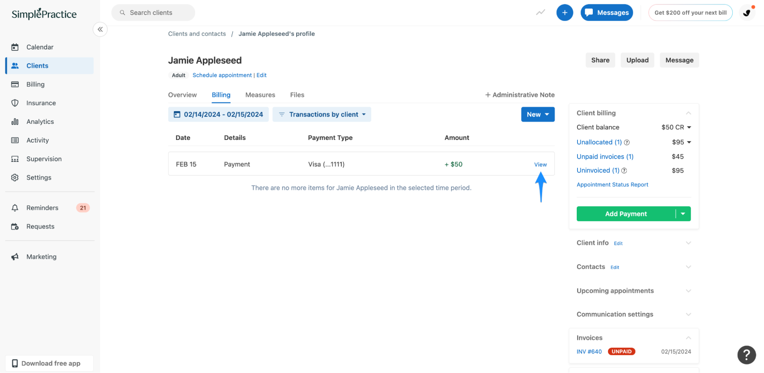This screenshot has height=373, width=764.
Task: Open the Analytics section
Action: click(40, 121)
